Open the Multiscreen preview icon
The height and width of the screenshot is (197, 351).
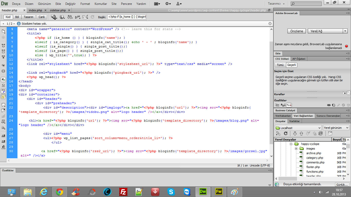click(54, 17)
